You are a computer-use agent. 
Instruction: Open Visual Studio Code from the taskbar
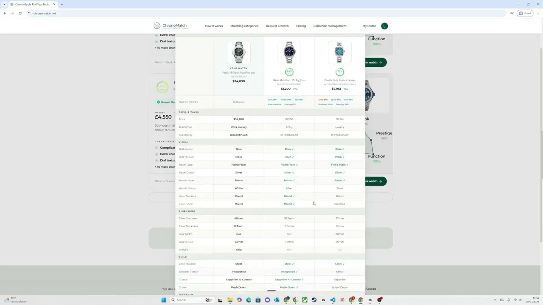(333, 300)
